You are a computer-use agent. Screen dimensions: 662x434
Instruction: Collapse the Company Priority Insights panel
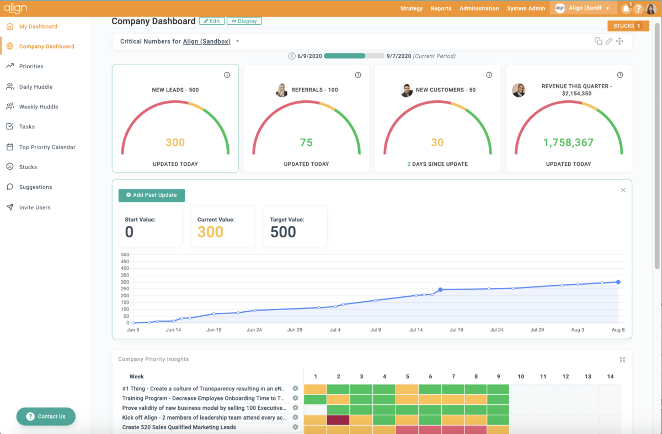pyautogui.click(x=622, y=359)
